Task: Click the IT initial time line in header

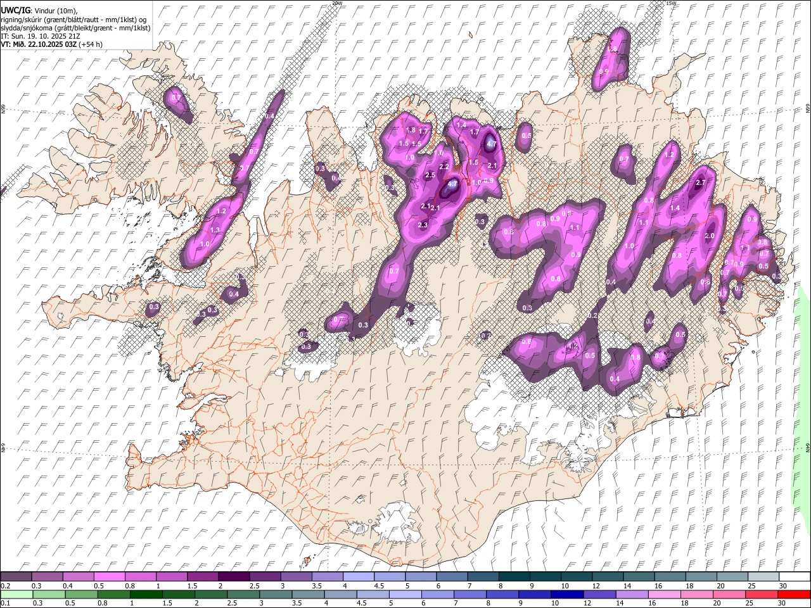Action: (40, 36)
